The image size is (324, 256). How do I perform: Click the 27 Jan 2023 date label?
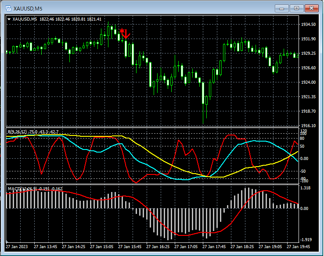pos(18,247)
